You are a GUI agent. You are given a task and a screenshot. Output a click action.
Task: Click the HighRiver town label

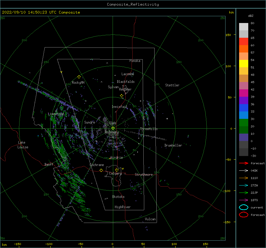coord(123,207)
